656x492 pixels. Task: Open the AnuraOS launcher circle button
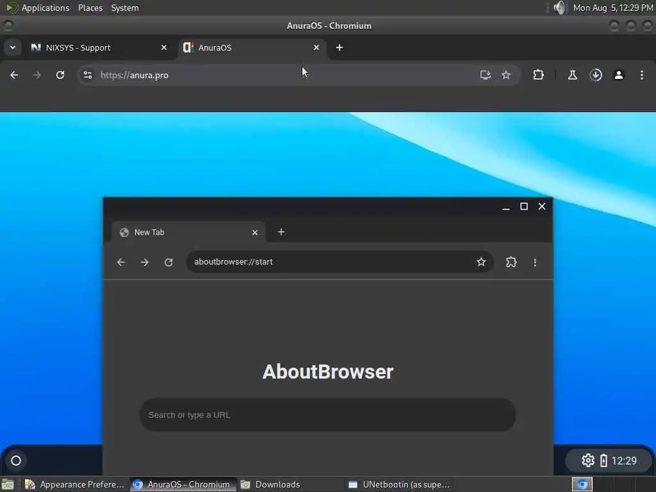16,461
